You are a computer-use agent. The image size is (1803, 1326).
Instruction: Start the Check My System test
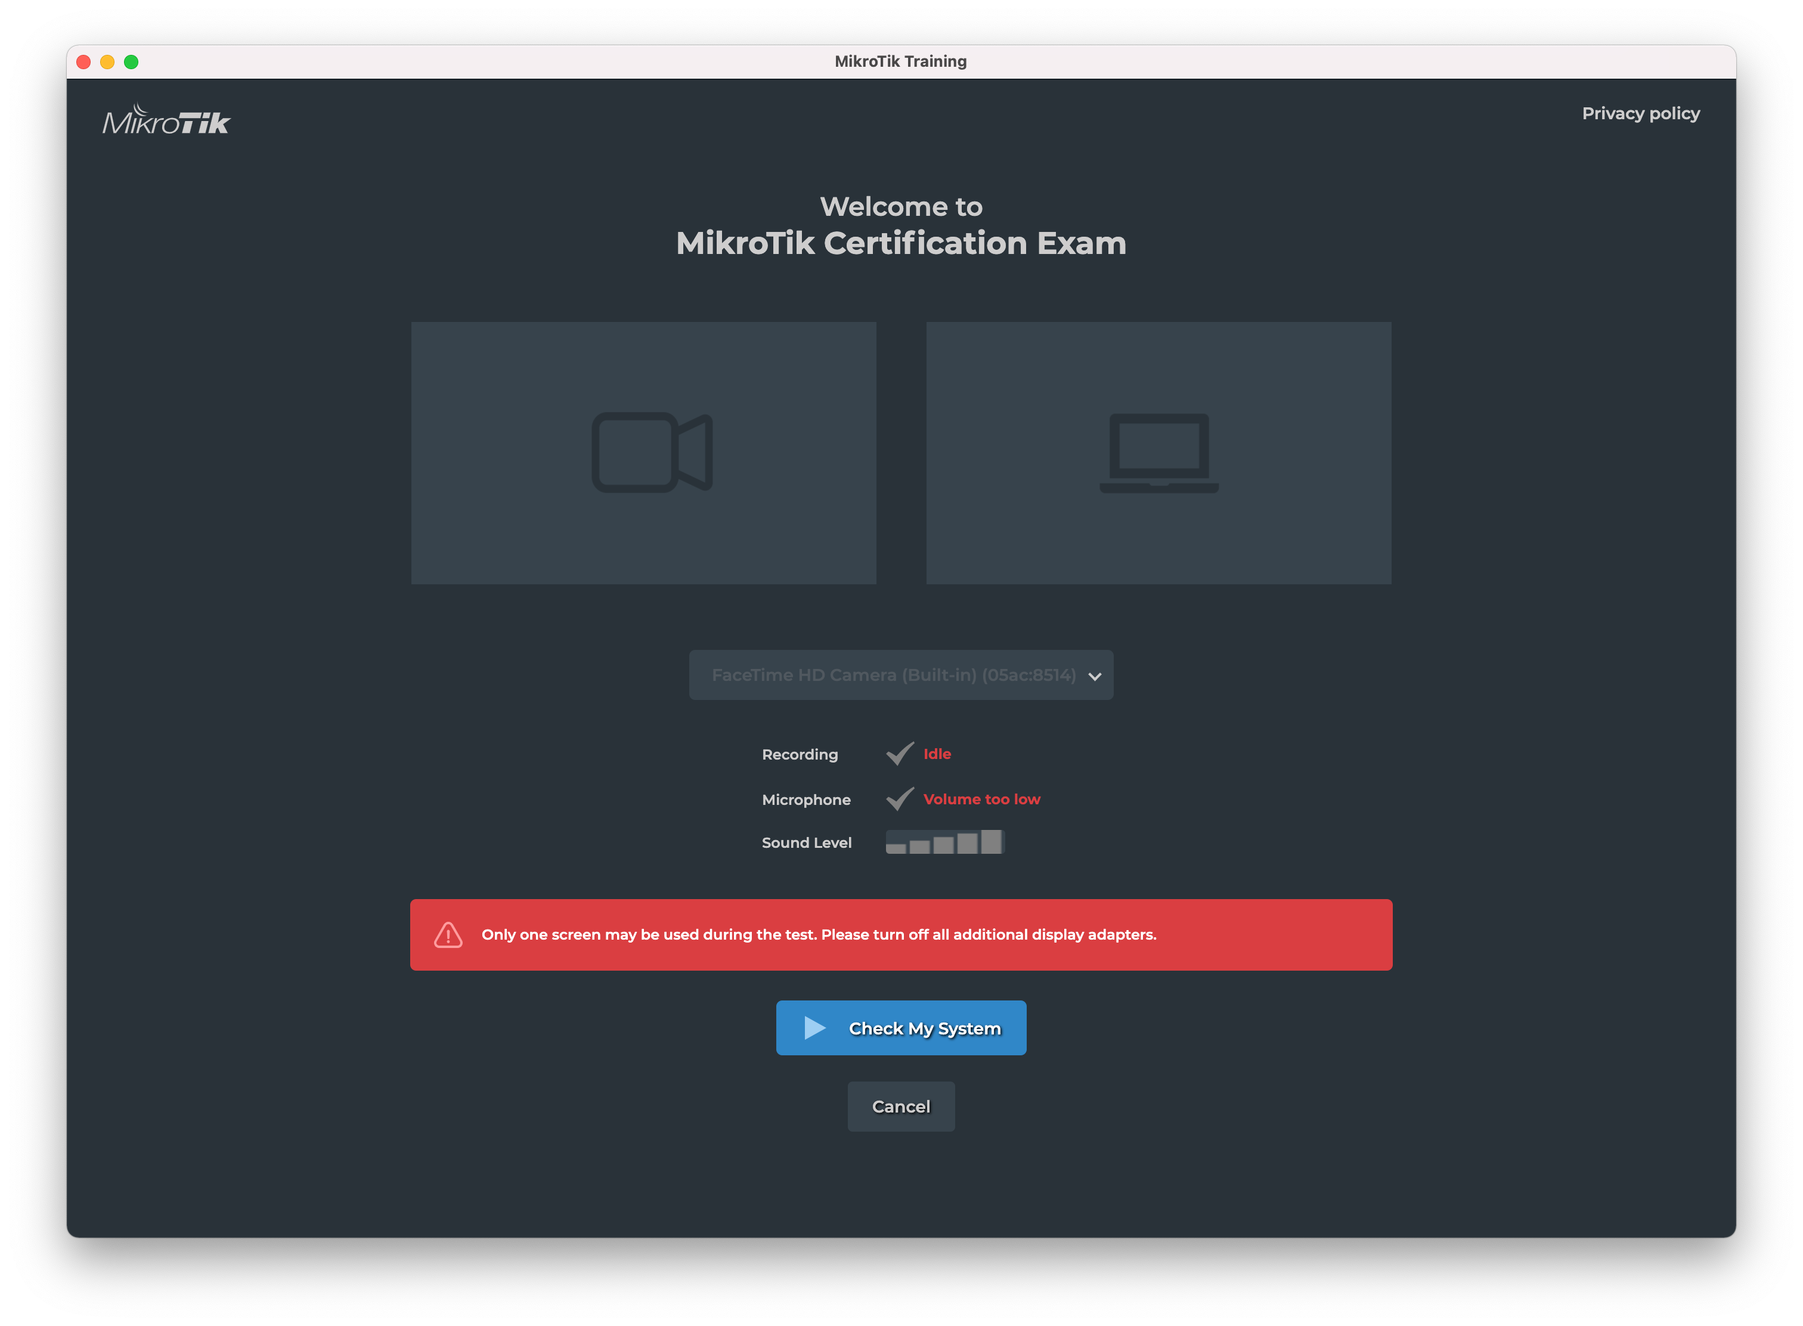click(x=901, y=1027)
